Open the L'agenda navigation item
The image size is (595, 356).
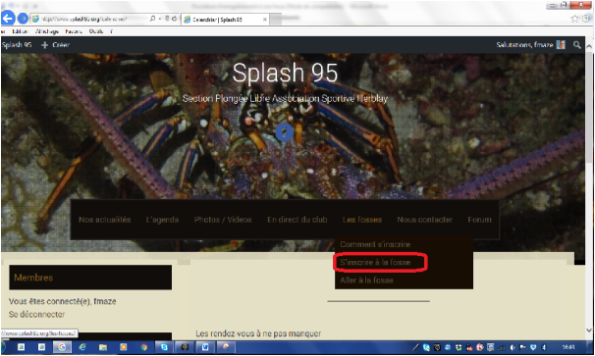point(162,220)
